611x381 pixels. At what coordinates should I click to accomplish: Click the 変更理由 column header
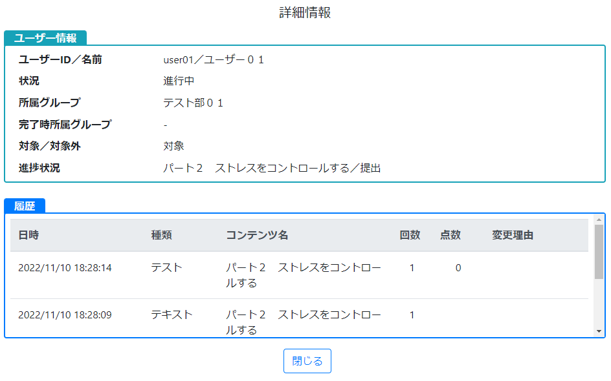tap(513, 235)
